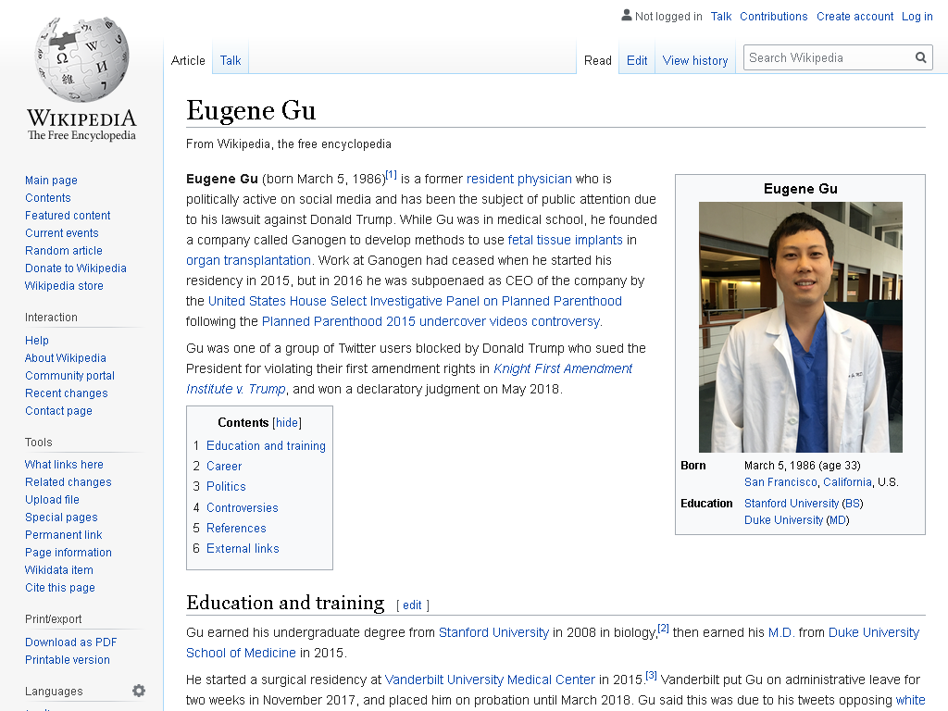View Recent changes
Image resolution: width=948 pixels, height=711 pixels.
67,393
